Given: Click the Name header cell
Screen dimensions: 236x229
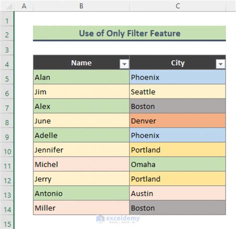Looking at the screenshot, I should point(81,62).
